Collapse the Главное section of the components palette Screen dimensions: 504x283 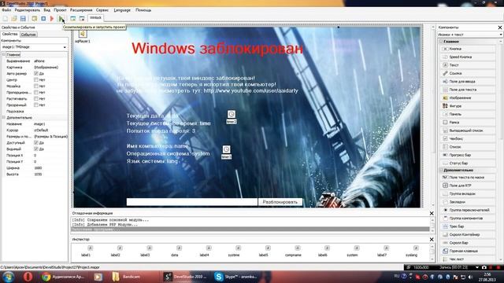(441, 42)
